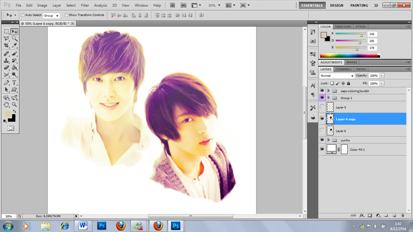The image size is (413, 232).
Task: Launch Bridge with the Br button
Action: [x=172, y=5]
